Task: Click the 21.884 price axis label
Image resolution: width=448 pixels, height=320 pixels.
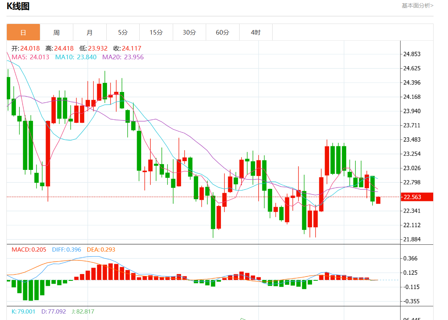Action: tap(412, 239)
